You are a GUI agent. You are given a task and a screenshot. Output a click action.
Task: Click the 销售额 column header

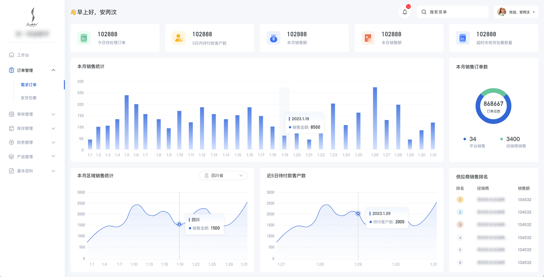click(524, 188)
